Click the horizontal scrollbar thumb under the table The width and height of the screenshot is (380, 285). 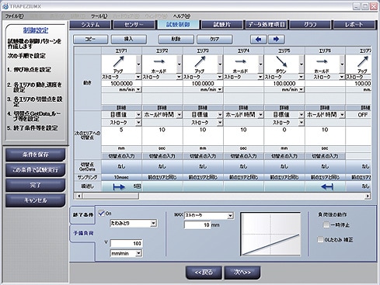tap(110, 196)
